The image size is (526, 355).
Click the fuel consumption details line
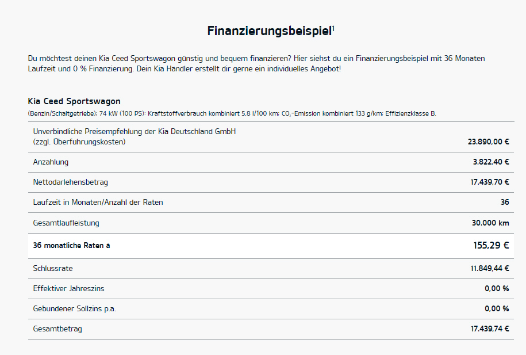coord(232,113)
